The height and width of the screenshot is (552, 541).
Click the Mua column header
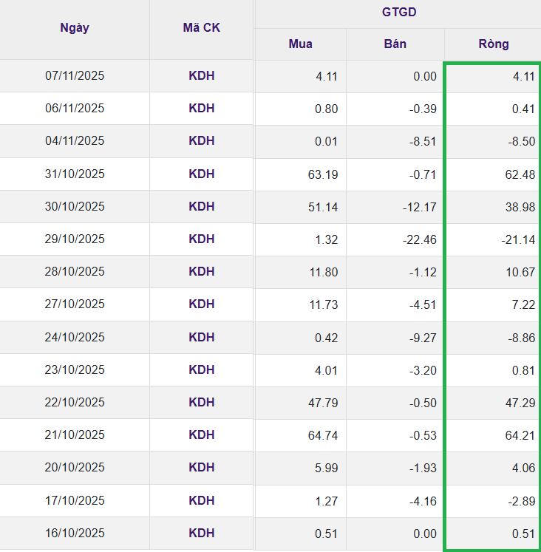click(x=300, y=44)
